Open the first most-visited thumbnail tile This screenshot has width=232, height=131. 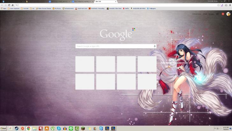(85, 64)
